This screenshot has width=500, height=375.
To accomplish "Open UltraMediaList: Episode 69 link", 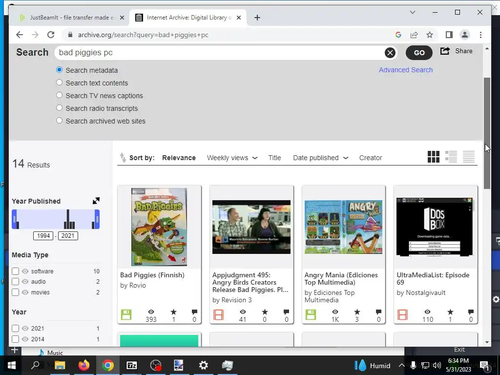I will pos(433,278).
